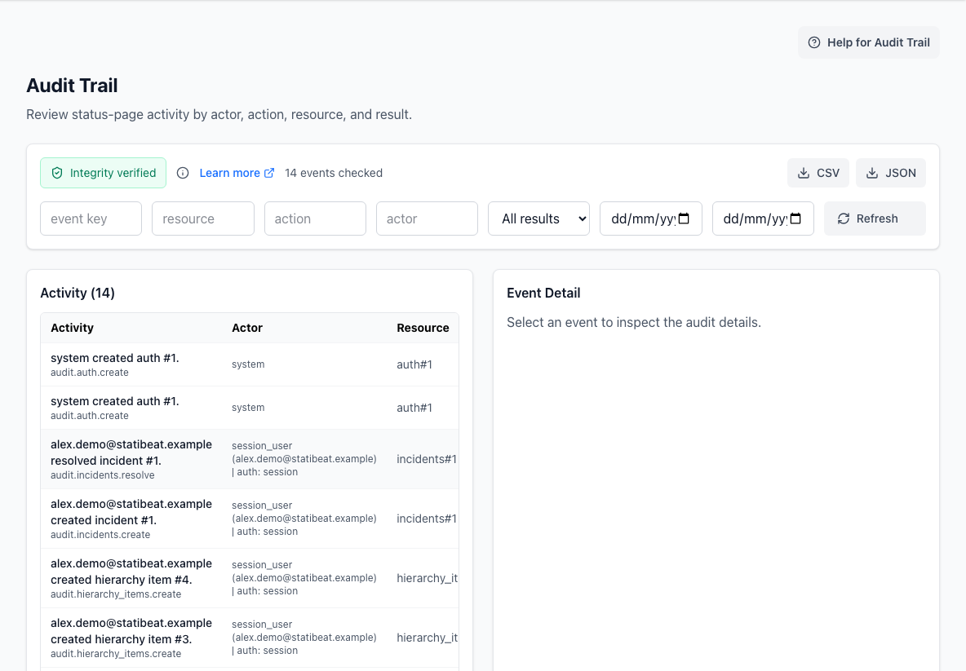This screenshot has width=966, height=671.
Task: Focus the event key filter field
Action: (x=91, y=219)
